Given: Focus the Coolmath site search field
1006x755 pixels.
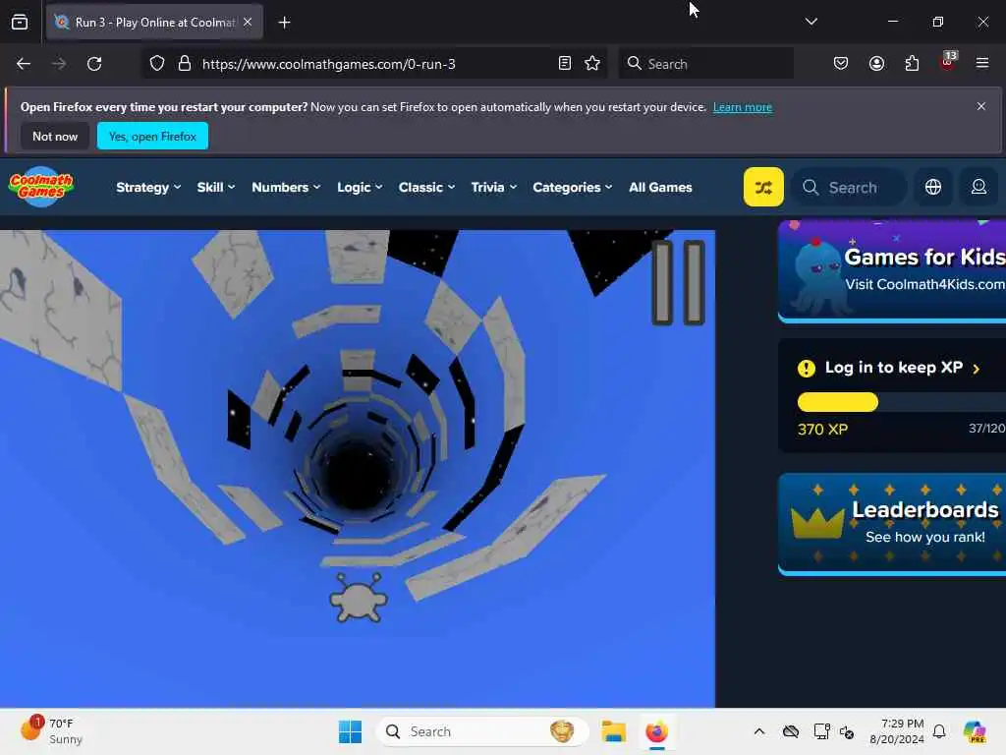Looking at the screenshot, I should [x=850, y=187].
